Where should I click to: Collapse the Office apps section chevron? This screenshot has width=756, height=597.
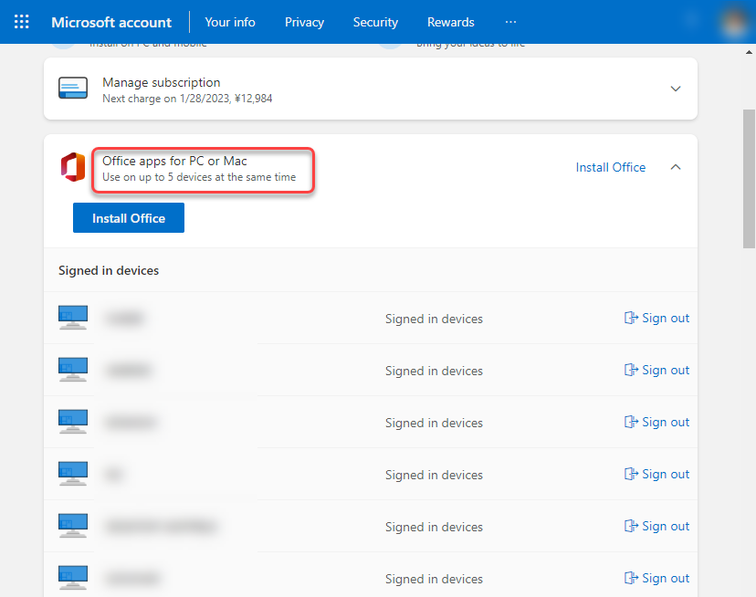tap(676, 167)
